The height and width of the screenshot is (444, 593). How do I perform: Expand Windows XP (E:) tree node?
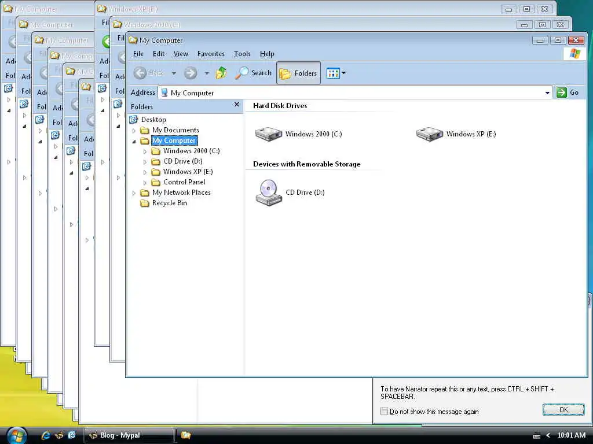point(145,172)
